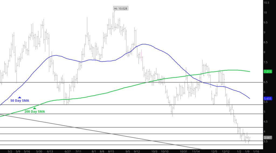Click the 200 Day SMA text label

tap(35, 111)
